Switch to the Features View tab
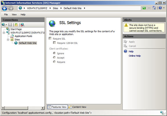167x116 pixels. click(57, 107)
